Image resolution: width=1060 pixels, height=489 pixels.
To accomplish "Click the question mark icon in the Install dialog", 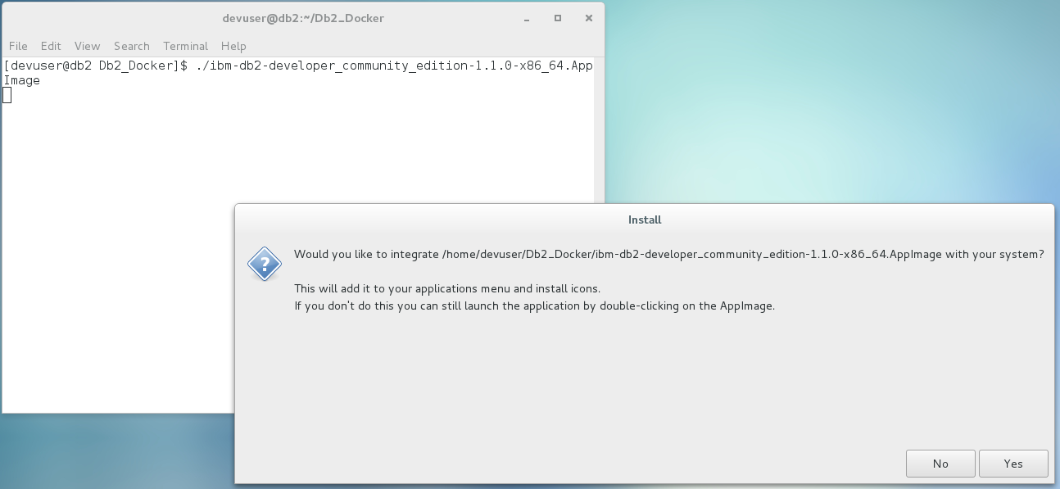I will (265, 265).
